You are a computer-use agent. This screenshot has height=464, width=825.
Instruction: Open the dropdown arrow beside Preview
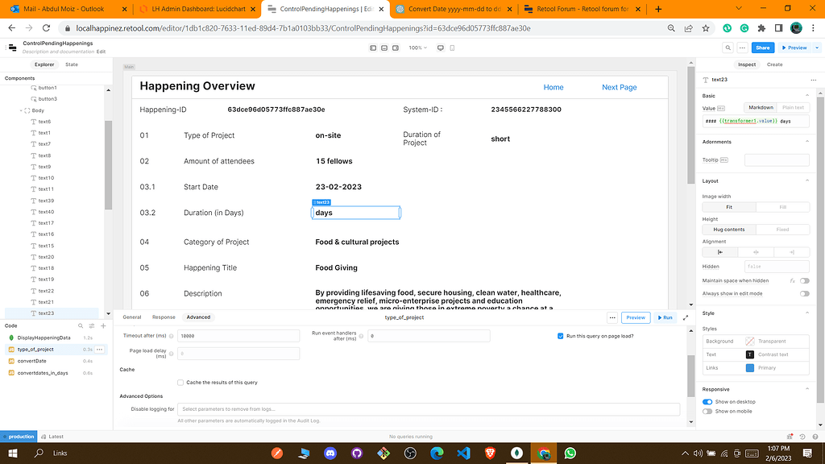click(x=814, y=48)
